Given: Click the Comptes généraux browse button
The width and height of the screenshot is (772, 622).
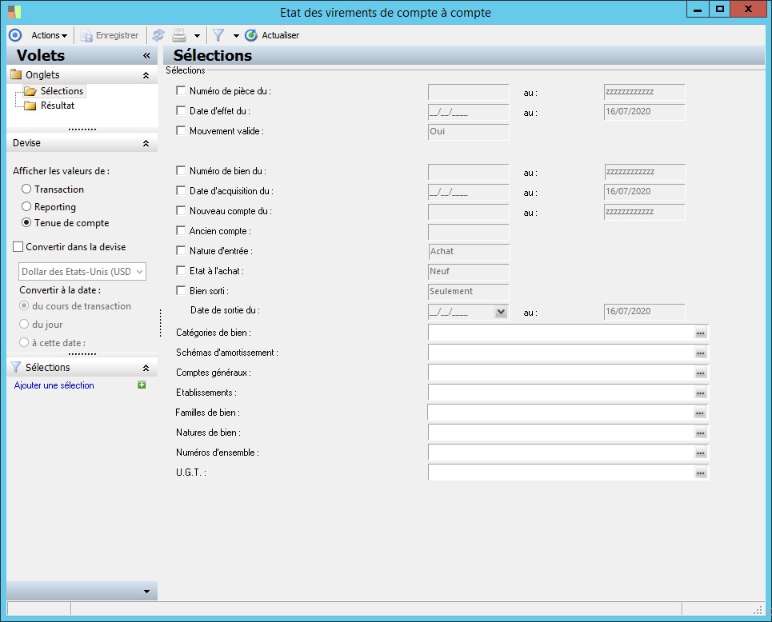Looking at the screenshot, I should click(x=700, y=373).
